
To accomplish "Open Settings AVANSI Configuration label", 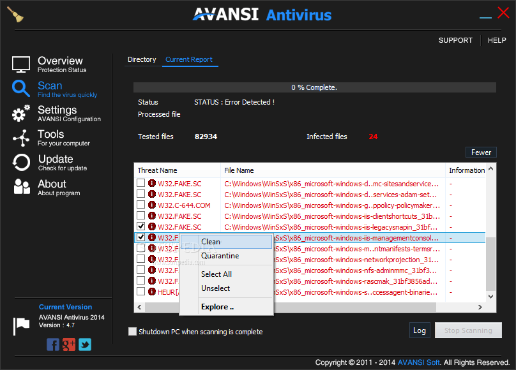I will click(69, 119).
